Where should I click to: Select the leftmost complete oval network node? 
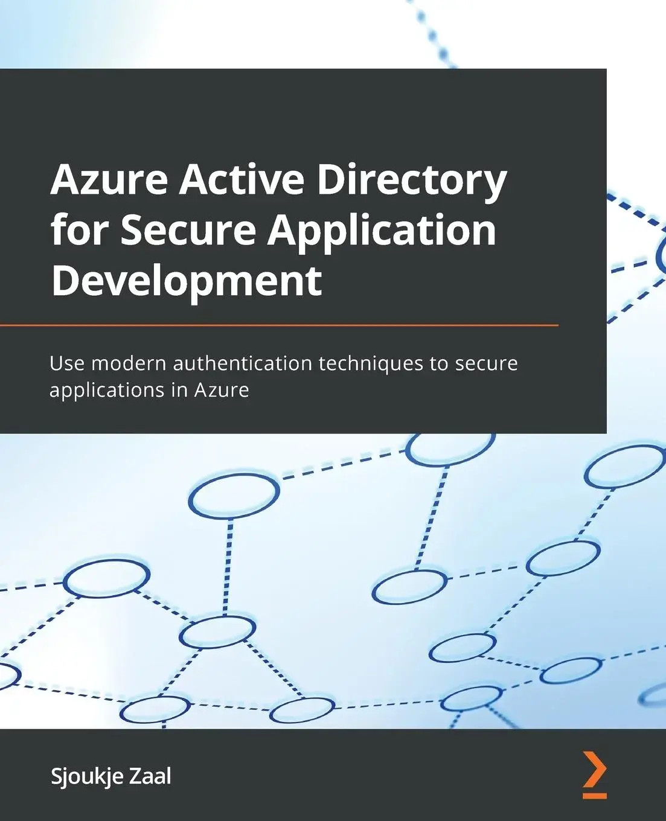click(107, 579)
